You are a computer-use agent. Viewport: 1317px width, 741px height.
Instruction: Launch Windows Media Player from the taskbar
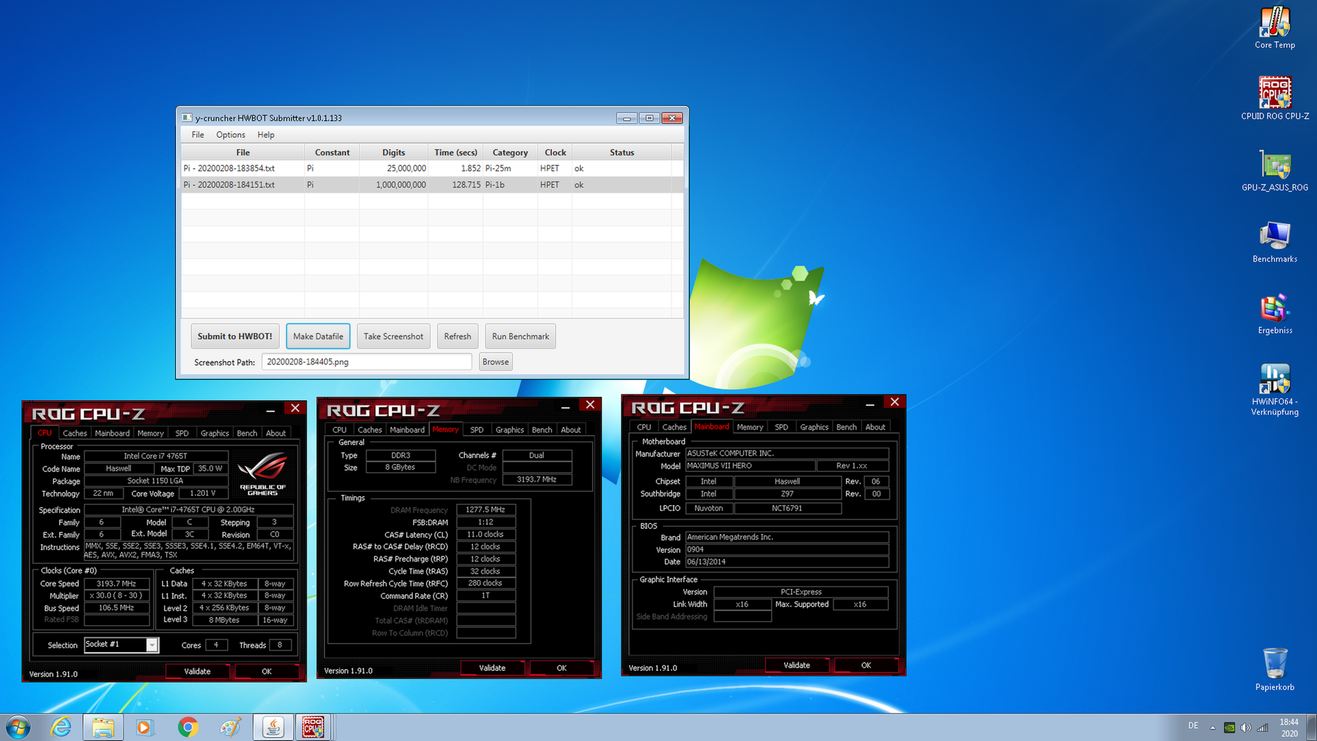(x=144, y=727)
